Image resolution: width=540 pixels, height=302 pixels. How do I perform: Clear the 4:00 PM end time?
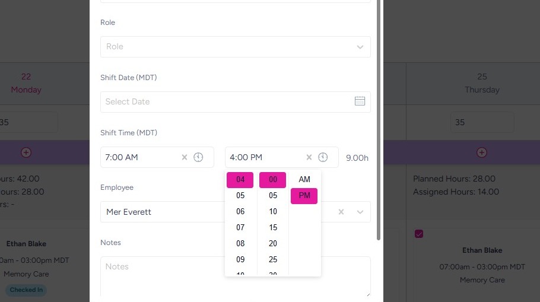point(309,157)
